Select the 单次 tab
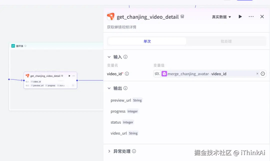The height and width of the screenshot is (161, 270). click(147, 41)
